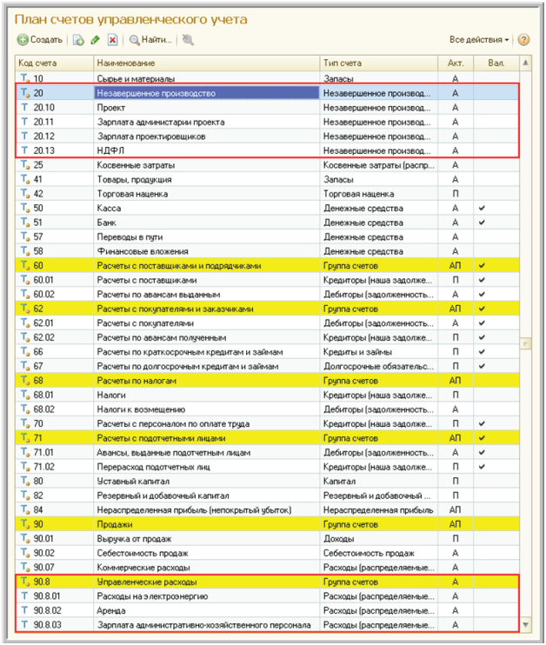Click account icon of row 41

25,179
